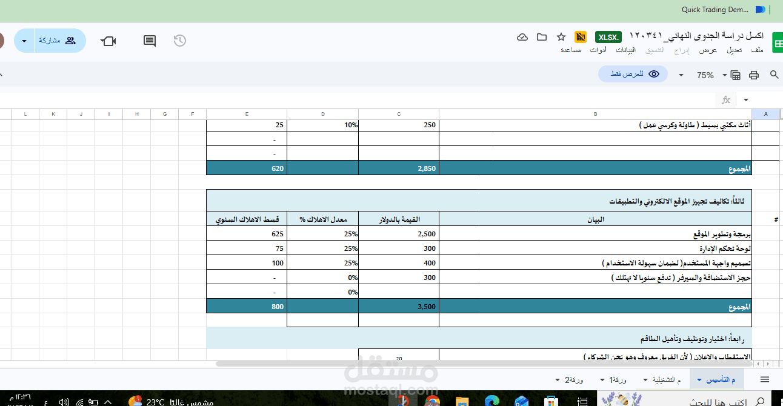
Task: Open the move-to-folder icon
Action: pyautogui.click(x=542, y=37)
